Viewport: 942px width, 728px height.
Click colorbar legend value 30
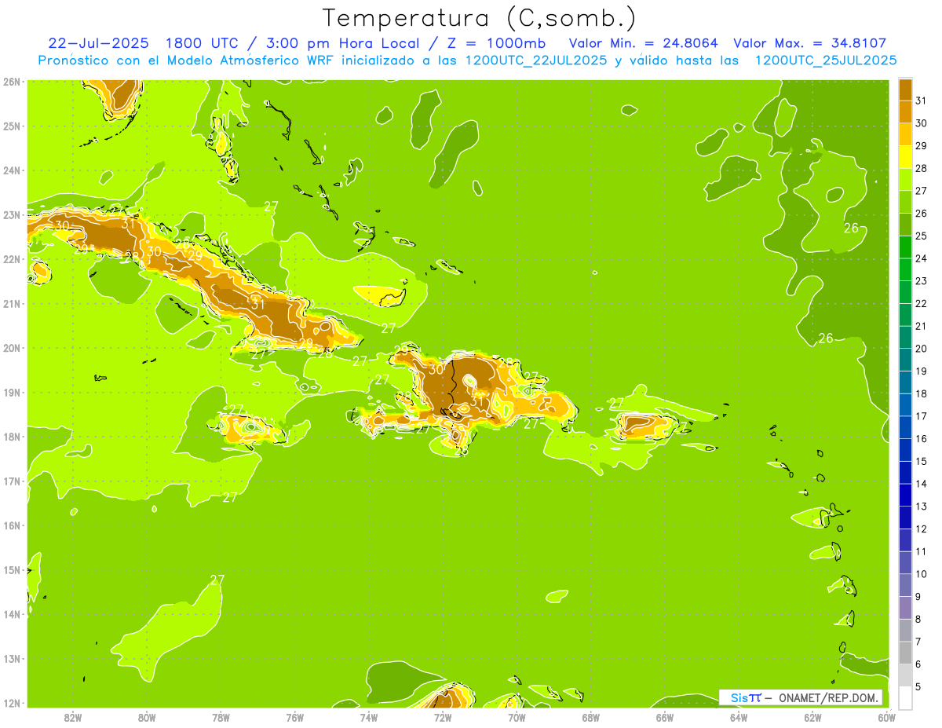[x=922, y=123]
